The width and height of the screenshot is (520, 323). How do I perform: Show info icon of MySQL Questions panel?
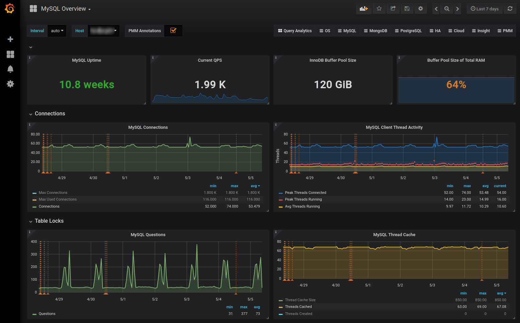click(29, 232)
